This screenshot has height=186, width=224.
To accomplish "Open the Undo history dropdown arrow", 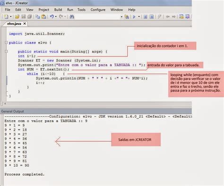I will tap(56, 16).
